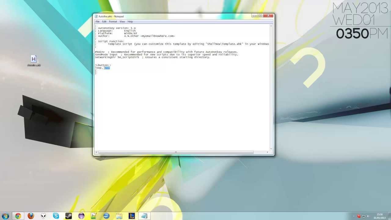
Task: Click the word "loop," in the script
Action: pyautogui.click(x=99, y=68)
